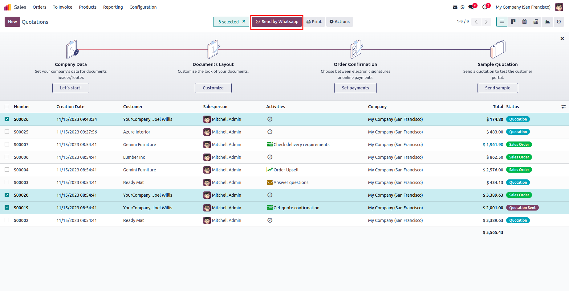The image size is (569, 291).
Task: Sort by the Creation Date column header
Action: [x=70, y=107]
